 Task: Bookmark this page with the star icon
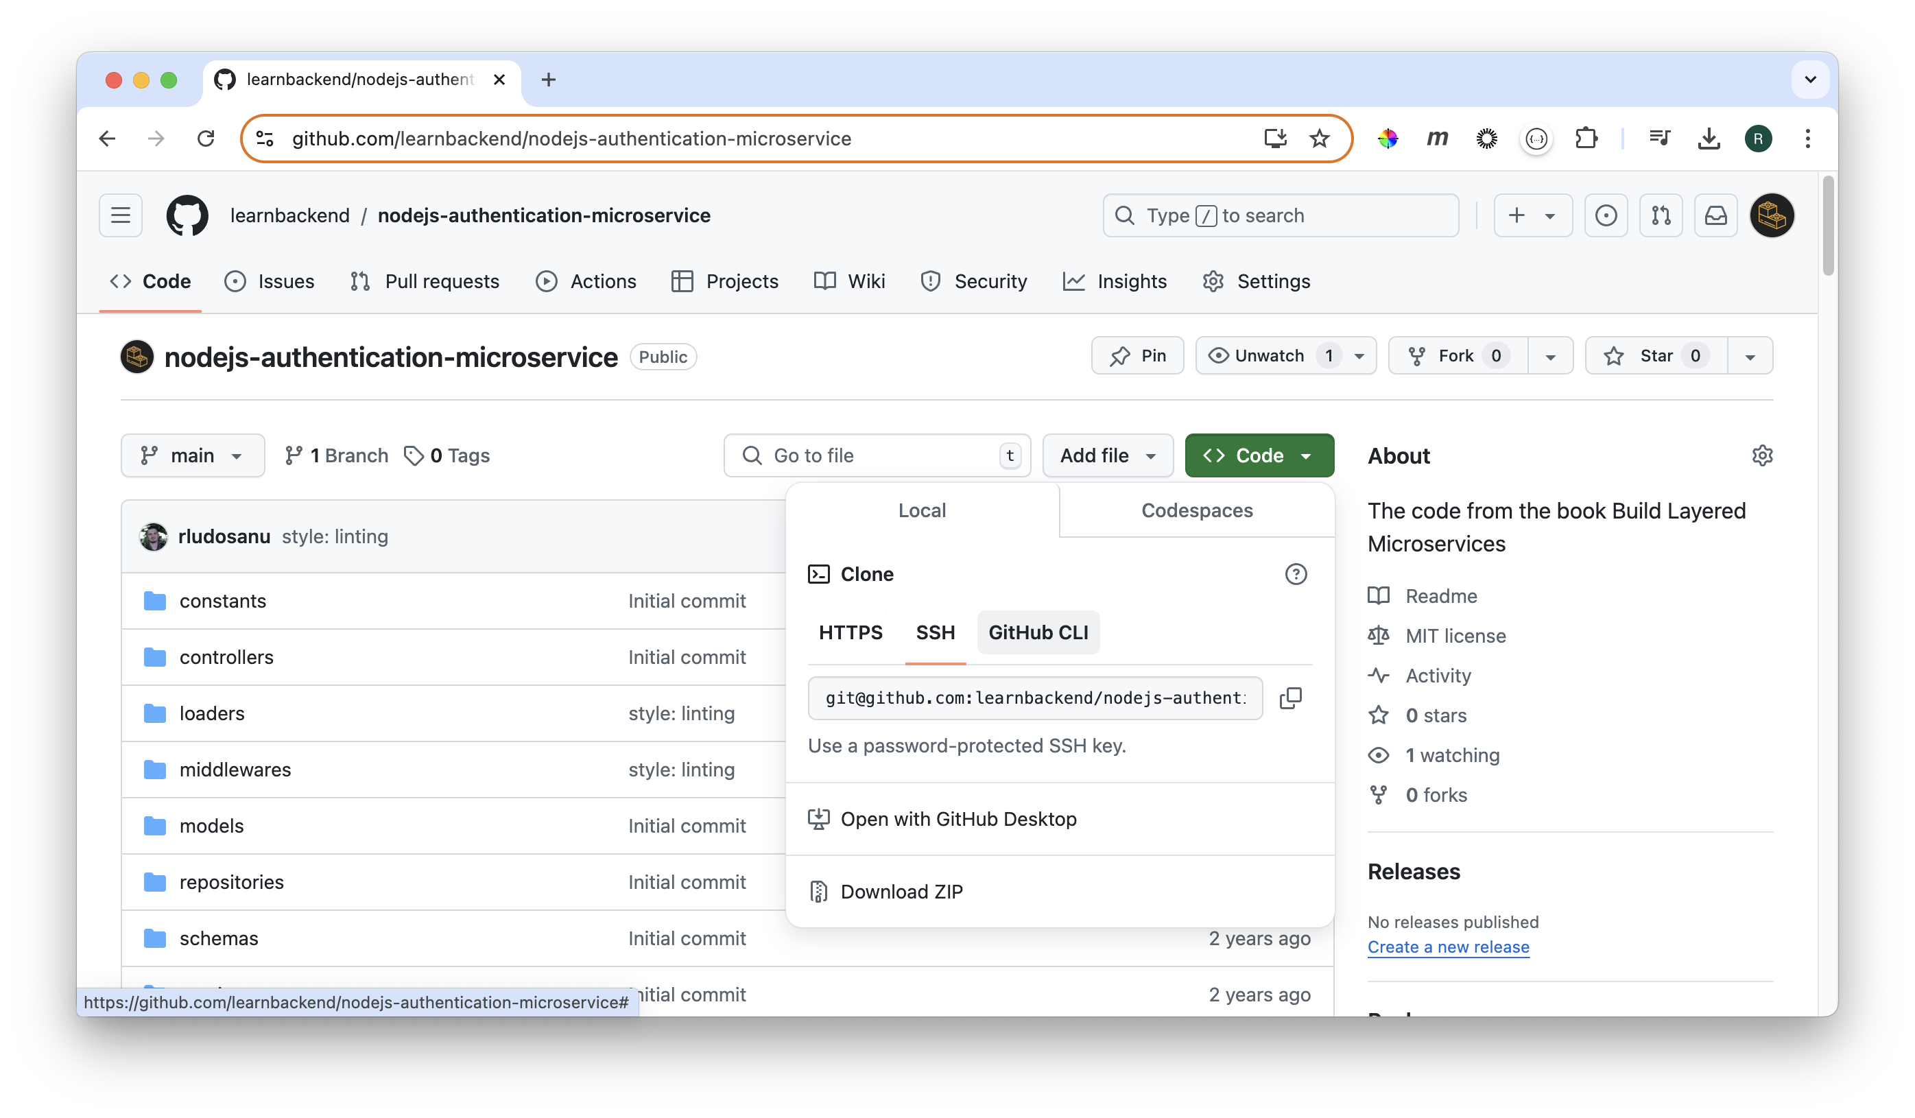click(x=1319, y=139)
